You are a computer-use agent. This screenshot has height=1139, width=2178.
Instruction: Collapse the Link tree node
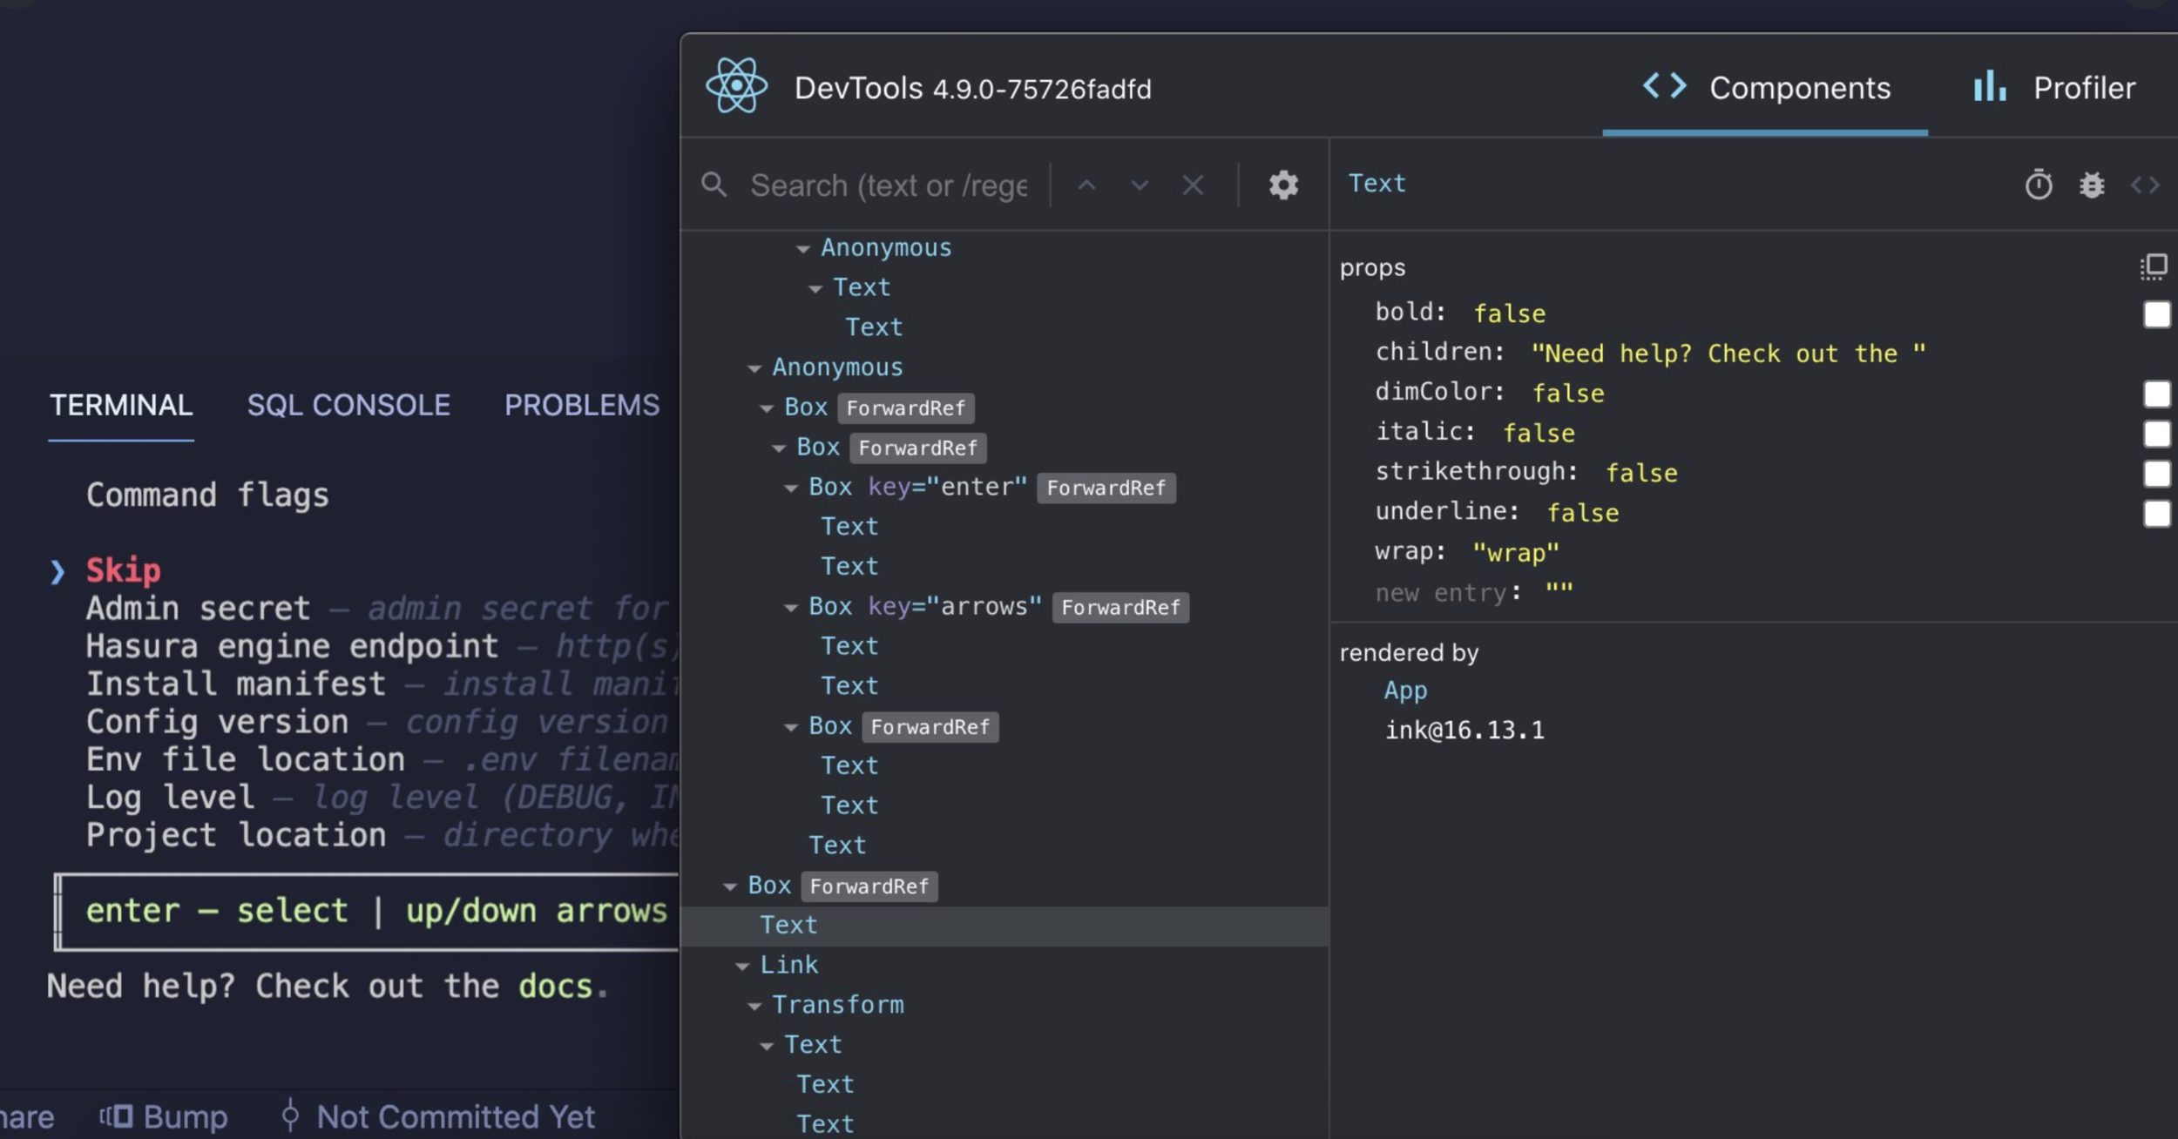click(x=742, y=966)
